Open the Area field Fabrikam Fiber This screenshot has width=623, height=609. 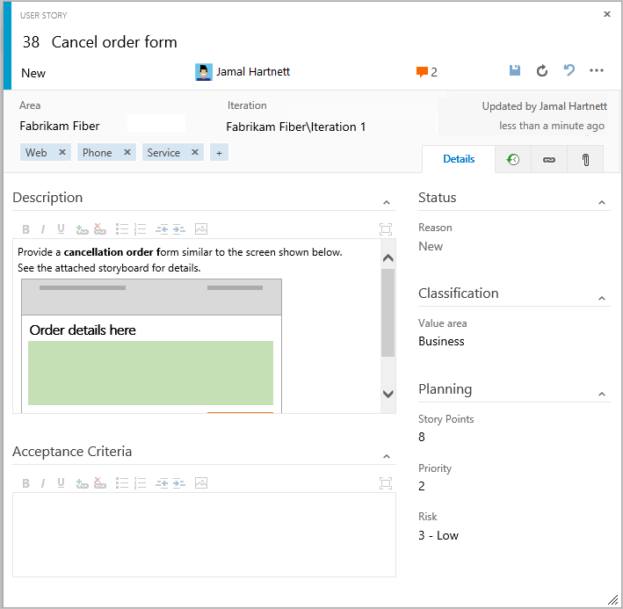(60, 126)
